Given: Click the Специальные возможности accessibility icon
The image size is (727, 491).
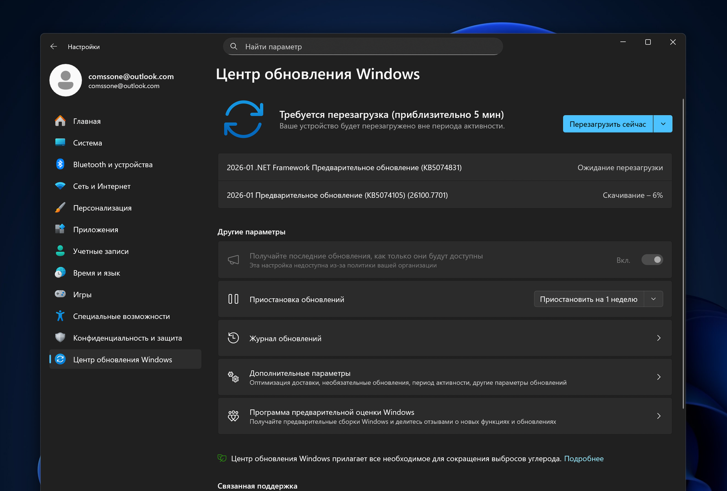Looking at the screenshot, I should click(60, 316).
